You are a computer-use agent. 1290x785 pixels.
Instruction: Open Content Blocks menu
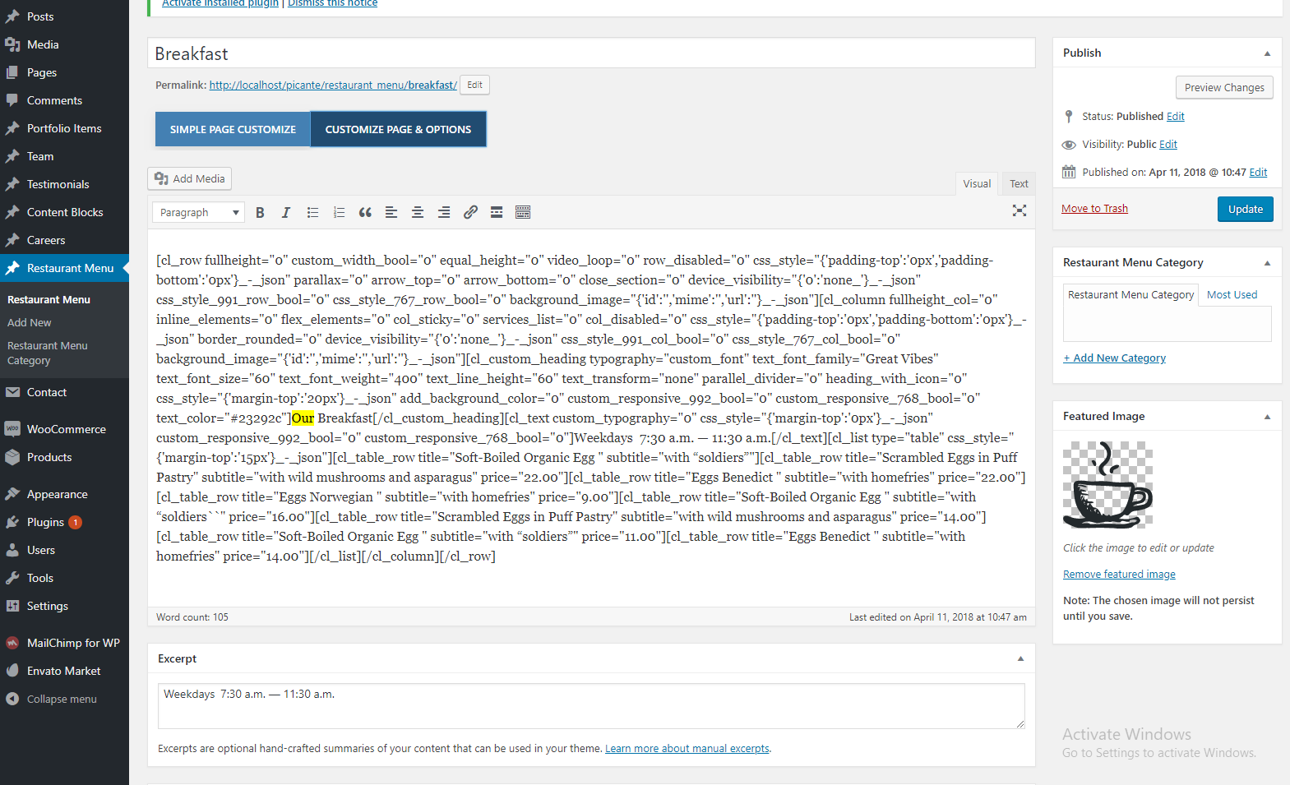click(64, 212)
